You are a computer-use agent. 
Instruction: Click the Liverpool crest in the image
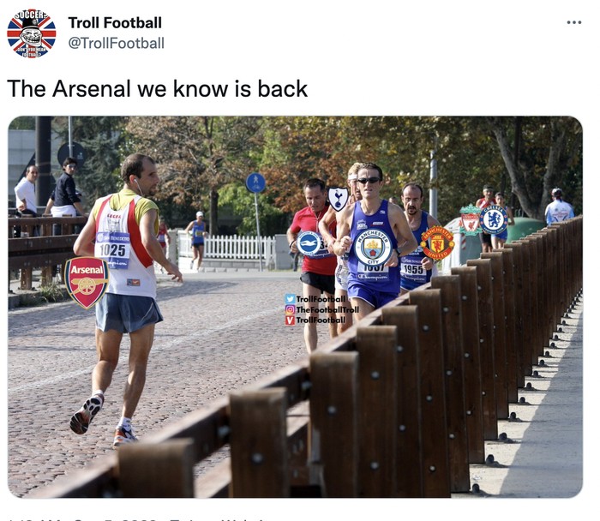coord(470,220)
